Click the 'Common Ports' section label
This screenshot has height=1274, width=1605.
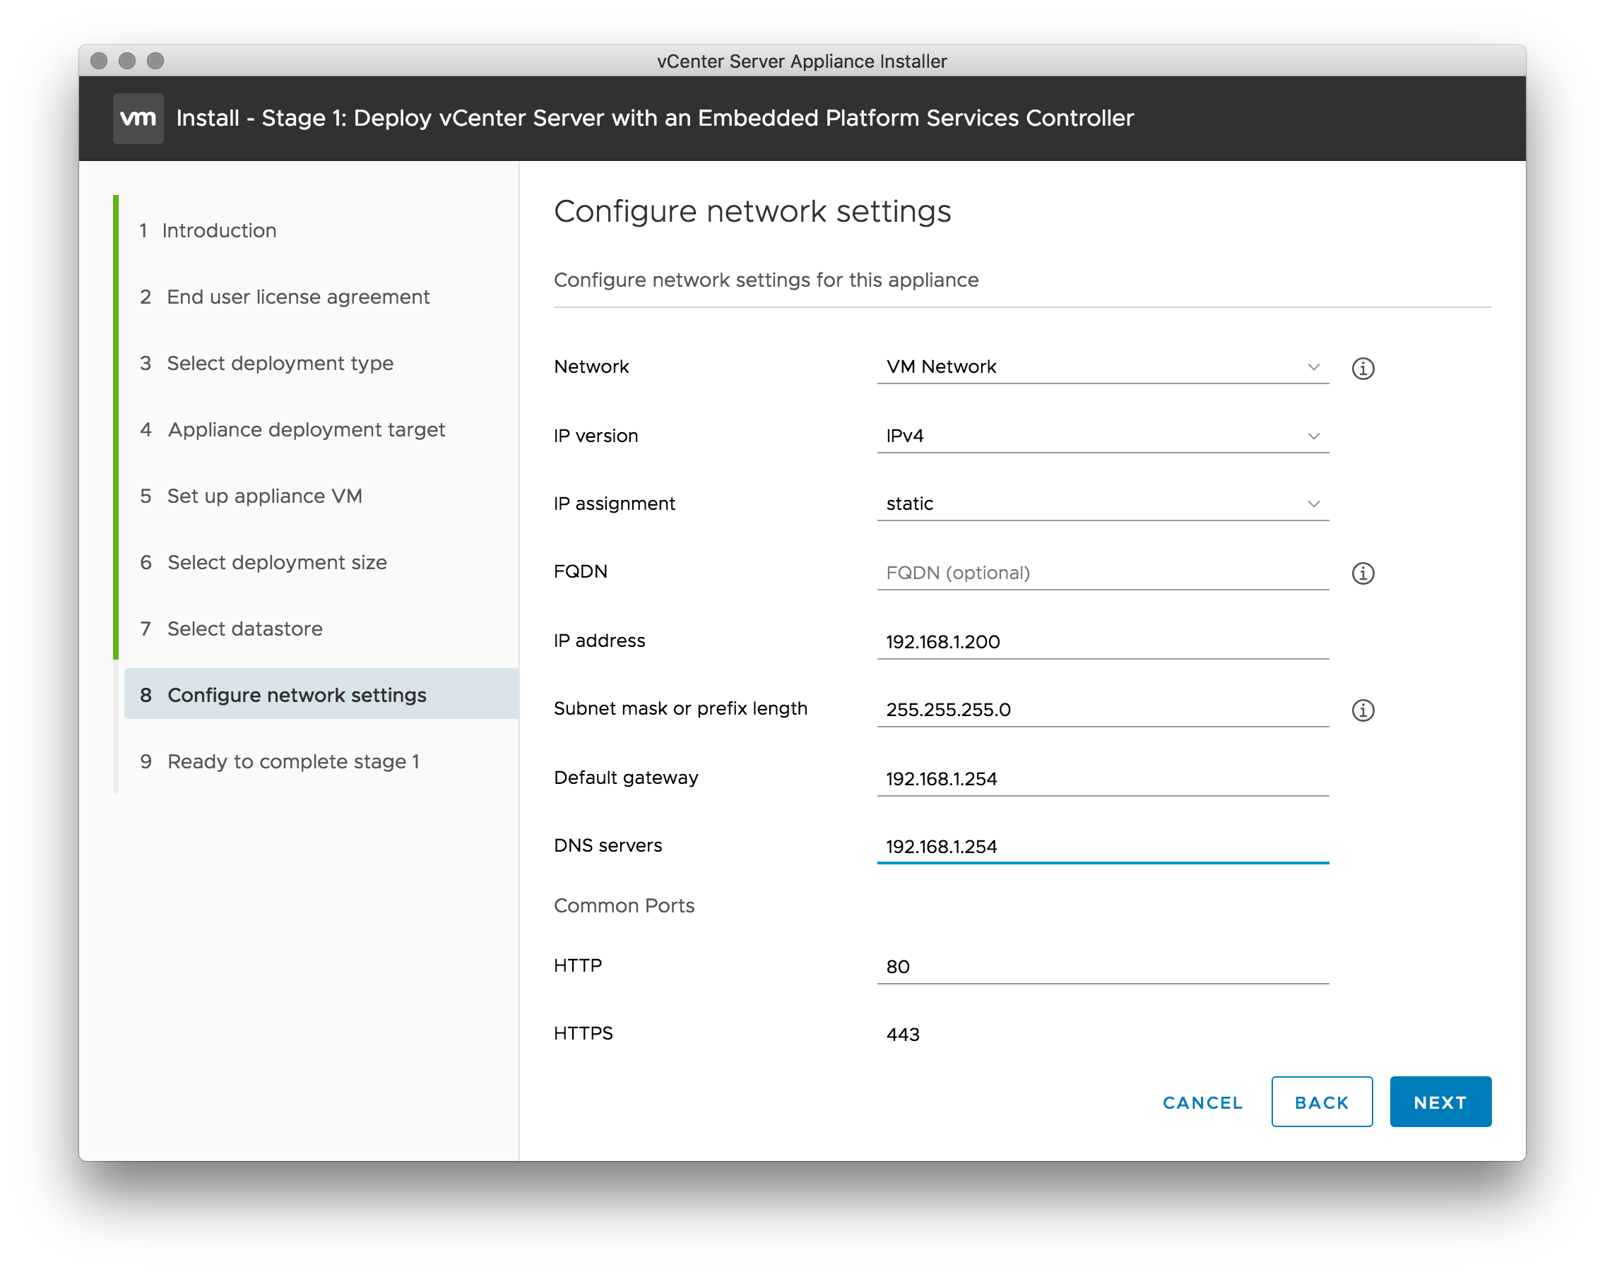tap(624, 905)
